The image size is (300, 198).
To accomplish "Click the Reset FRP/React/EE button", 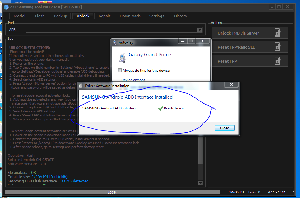I will point(250,47).
